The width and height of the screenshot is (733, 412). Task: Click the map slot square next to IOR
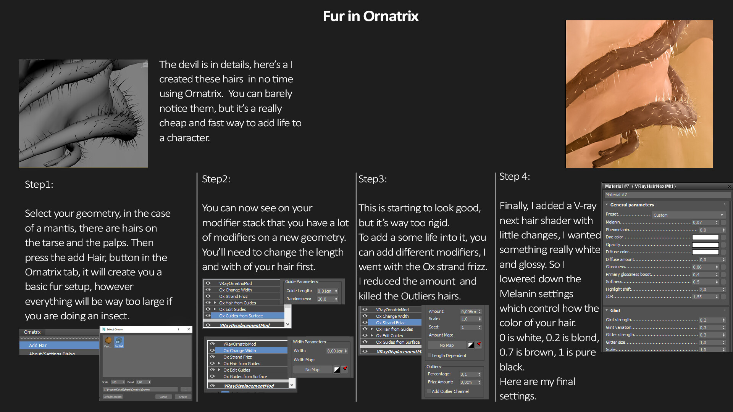pyautogui.click(x=723, y=297)
